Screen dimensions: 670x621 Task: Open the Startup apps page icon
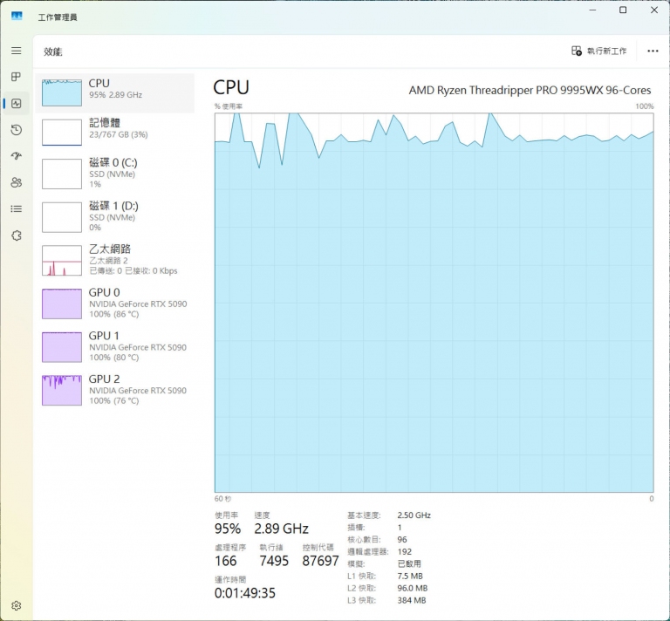pyautogui.click(x=16, y=156)
